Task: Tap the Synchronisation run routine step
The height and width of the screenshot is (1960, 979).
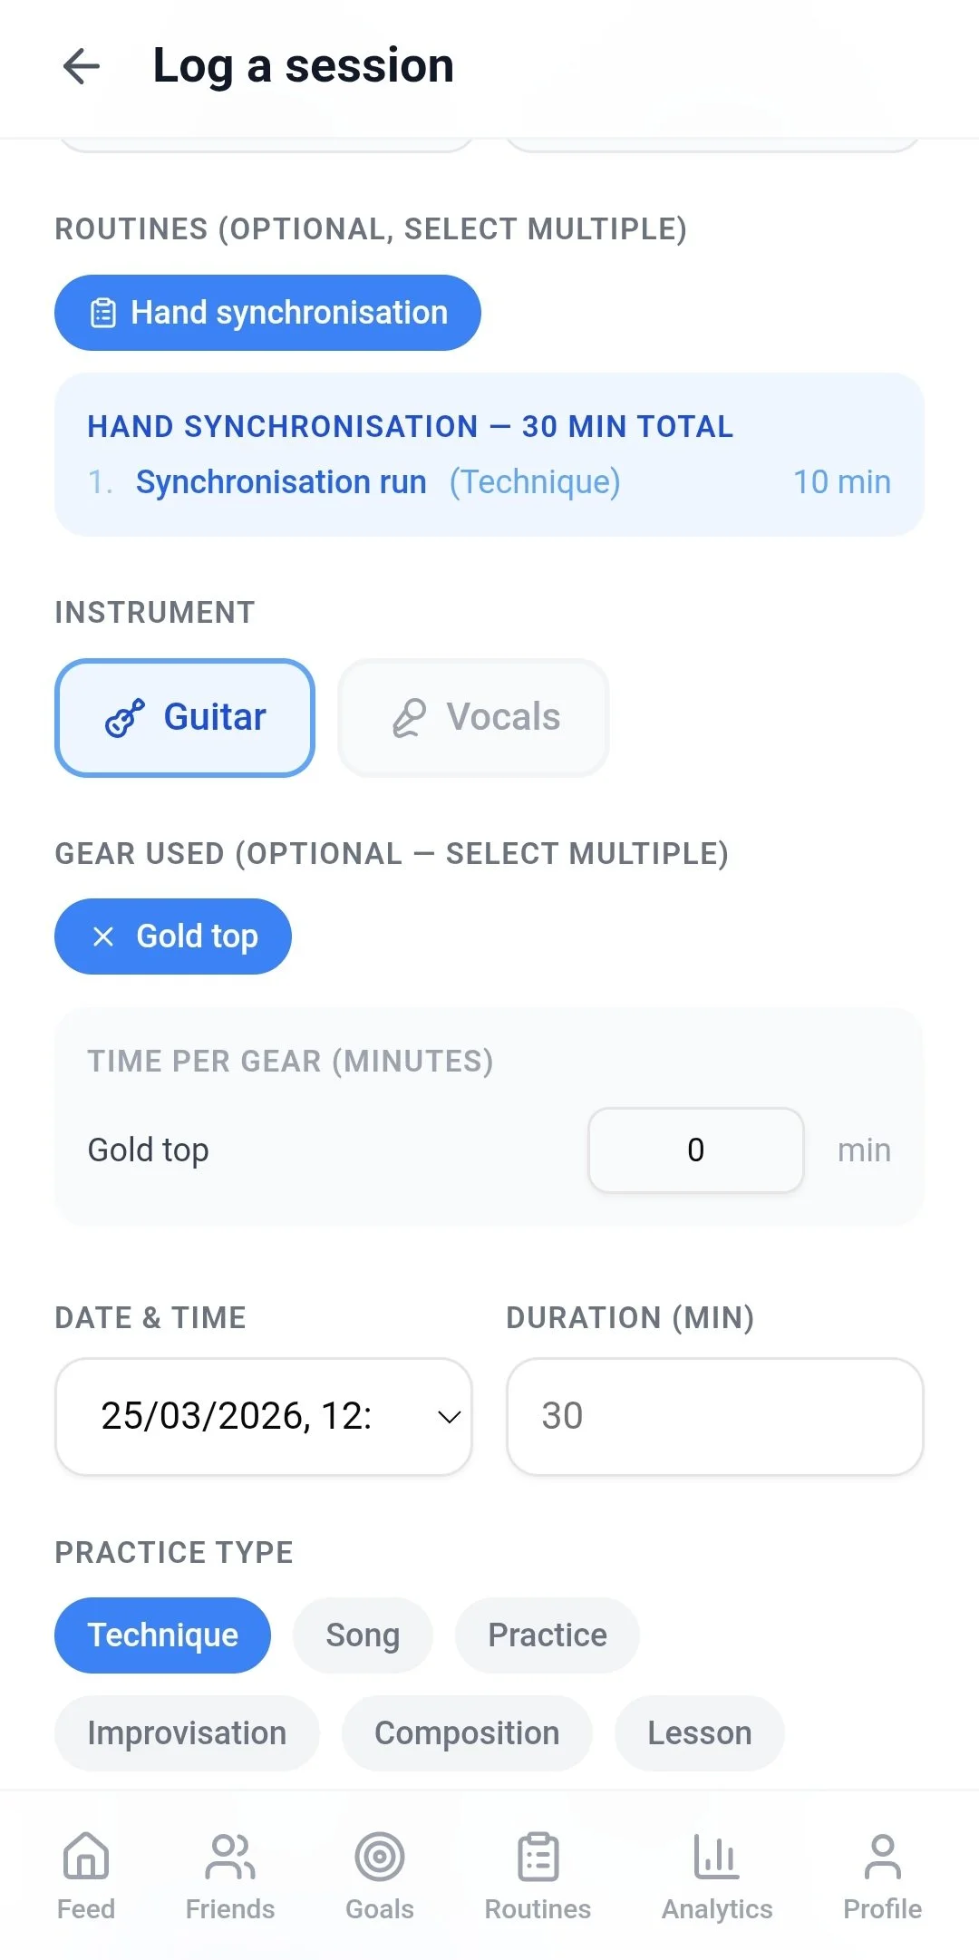Action: pyautogui.click(x=281, y=482)
